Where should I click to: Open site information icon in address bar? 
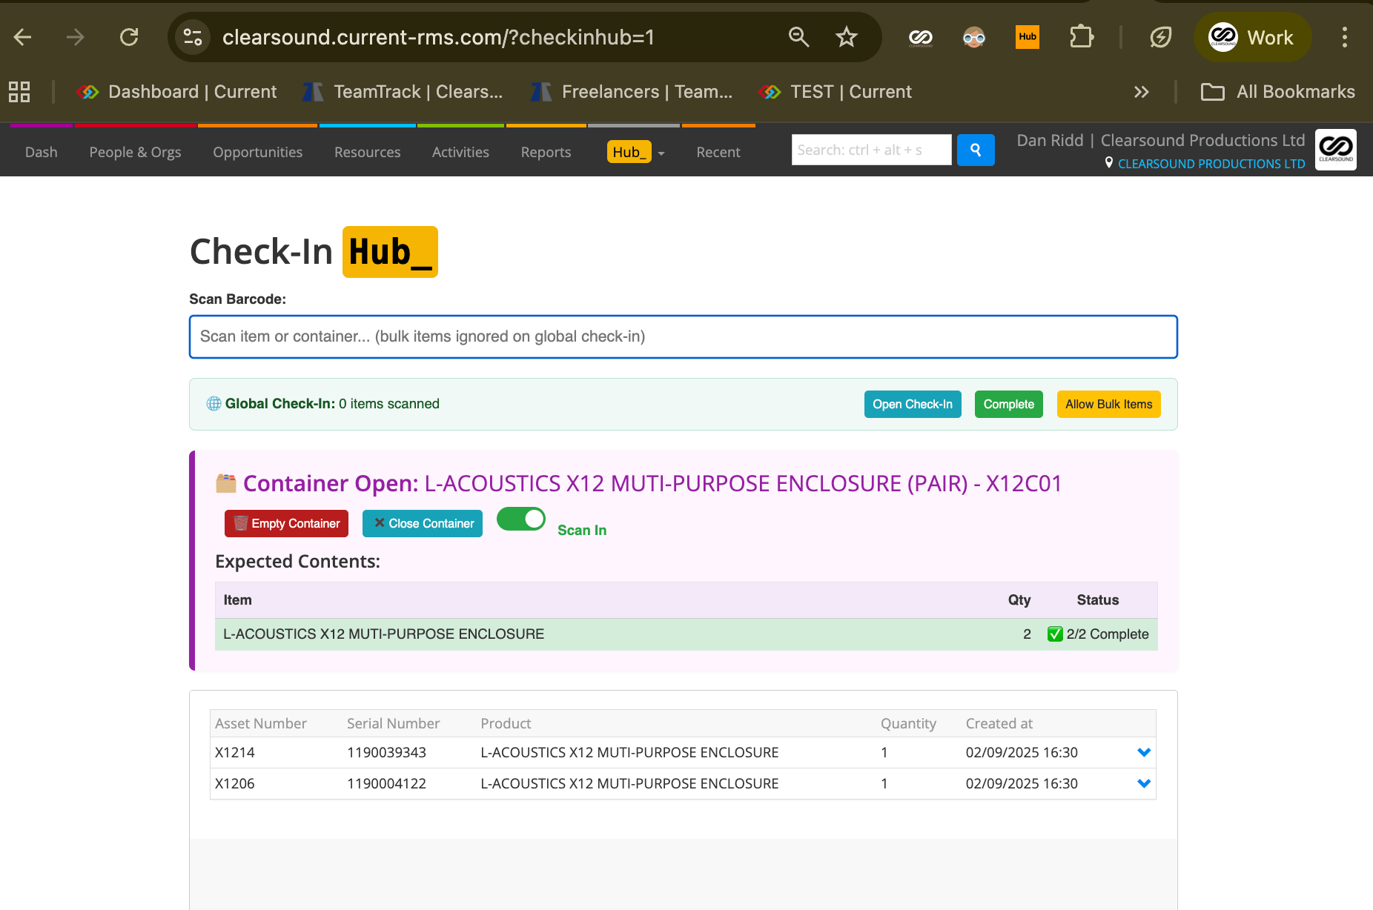193,37
